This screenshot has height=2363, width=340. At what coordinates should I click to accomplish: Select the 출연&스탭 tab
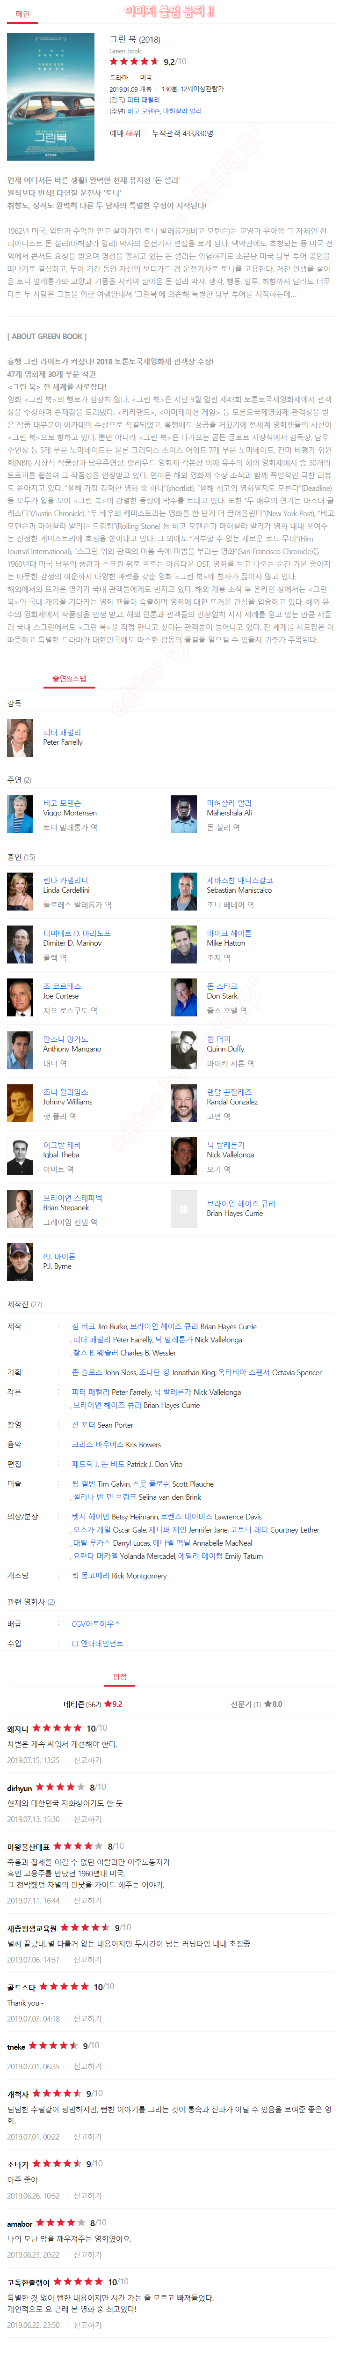pyautogui.click(x=69, y=679)
